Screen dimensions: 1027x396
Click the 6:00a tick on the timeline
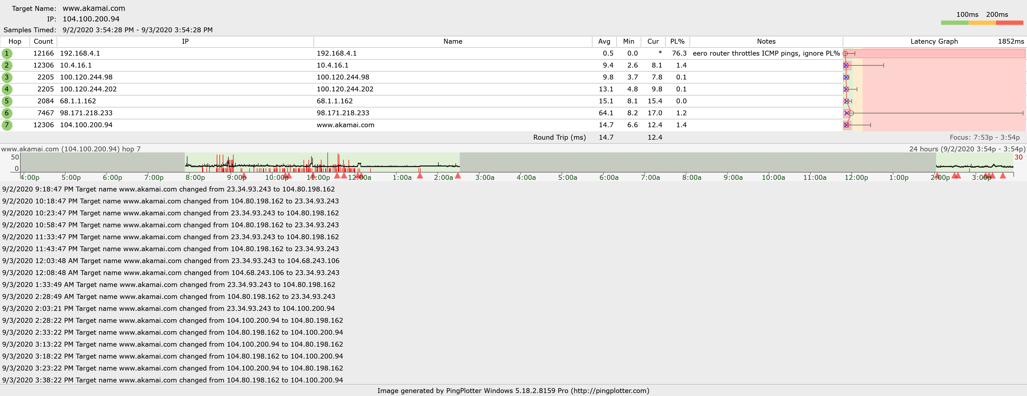pyautogui.click(x=609, y=177)
